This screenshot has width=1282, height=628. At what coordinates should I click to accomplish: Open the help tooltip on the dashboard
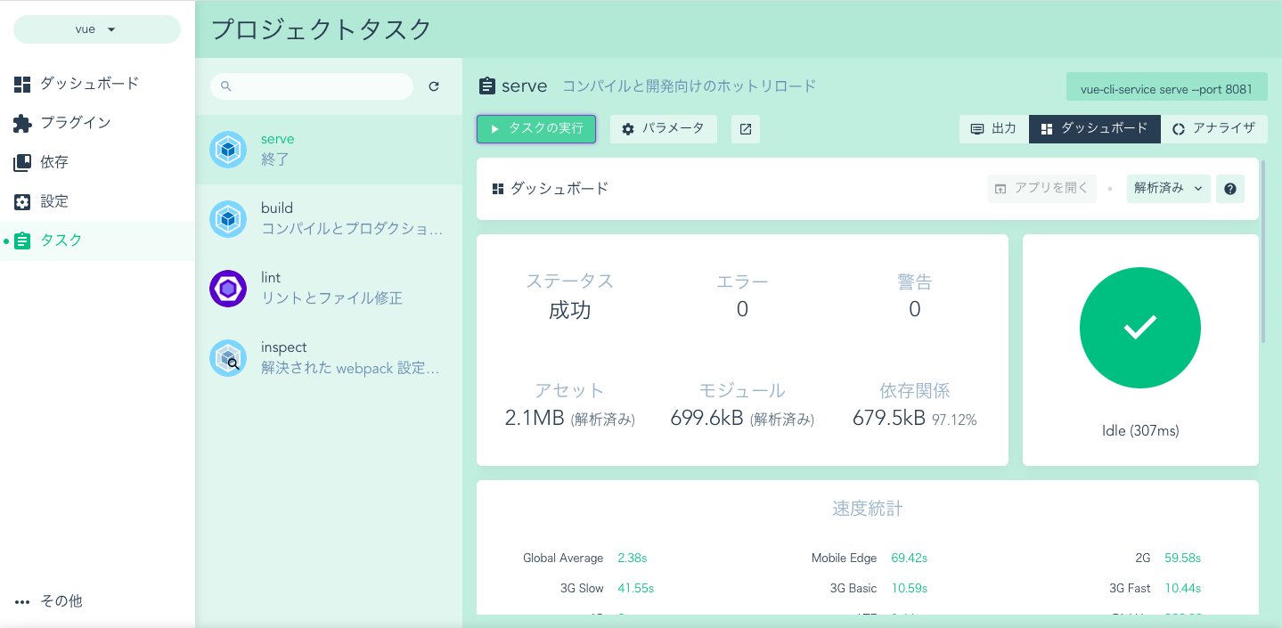tap(1230, 188)
